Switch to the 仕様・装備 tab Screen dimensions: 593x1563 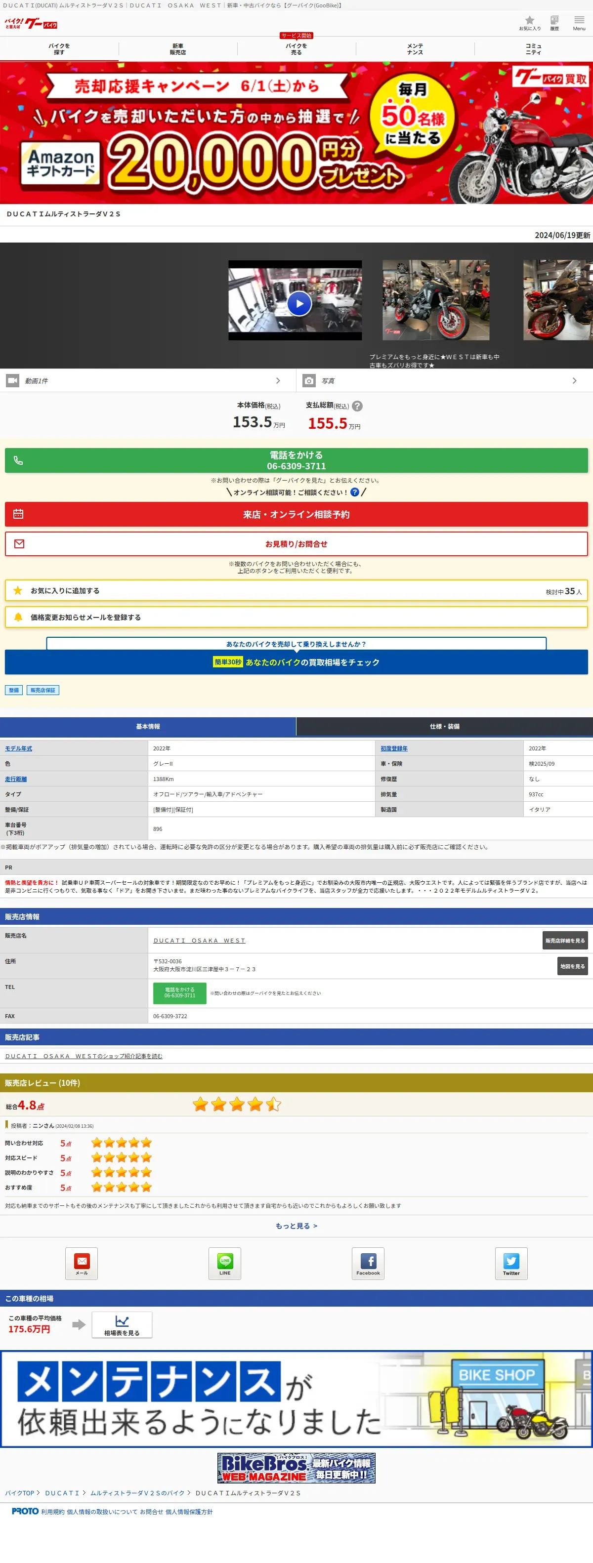[x=444, y=726]
